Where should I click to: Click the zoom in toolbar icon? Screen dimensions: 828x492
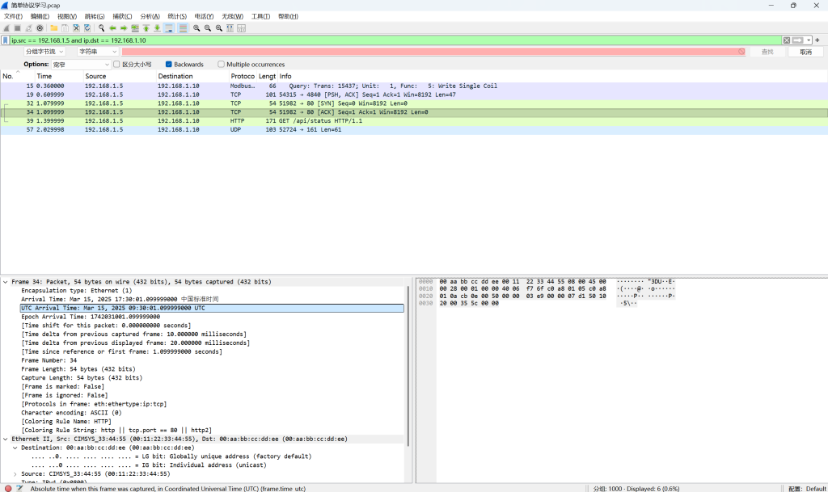(196, 27)
